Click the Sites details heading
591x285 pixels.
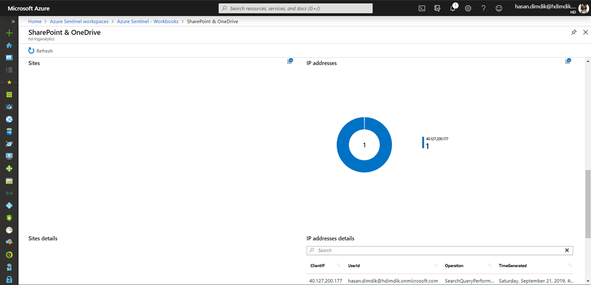pyautogui.click(x=43, y=238)
